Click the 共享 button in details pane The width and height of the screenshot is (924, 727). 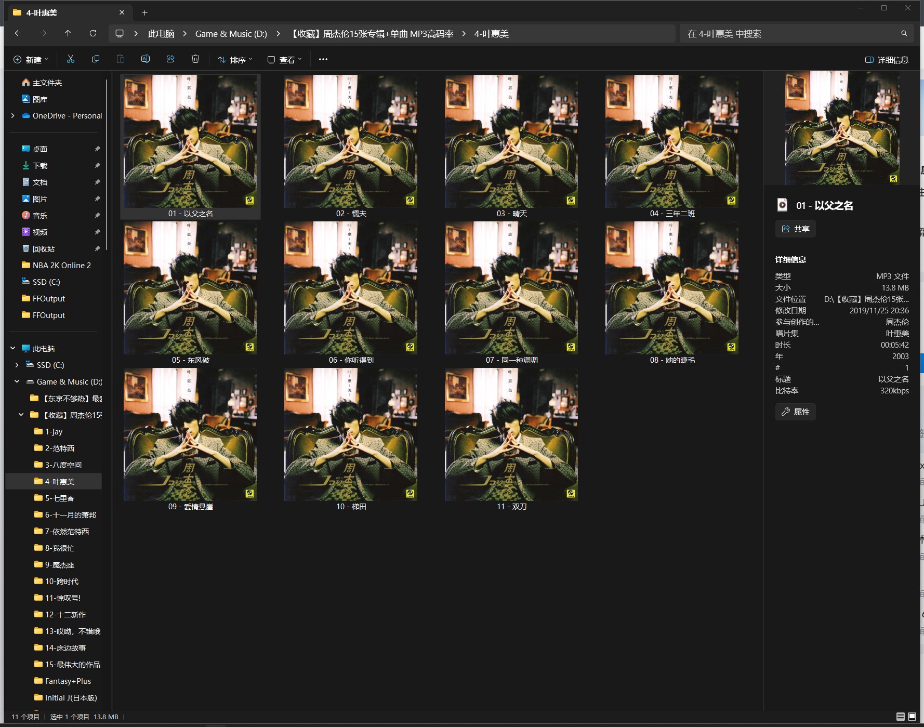click(x=796, y=229)
